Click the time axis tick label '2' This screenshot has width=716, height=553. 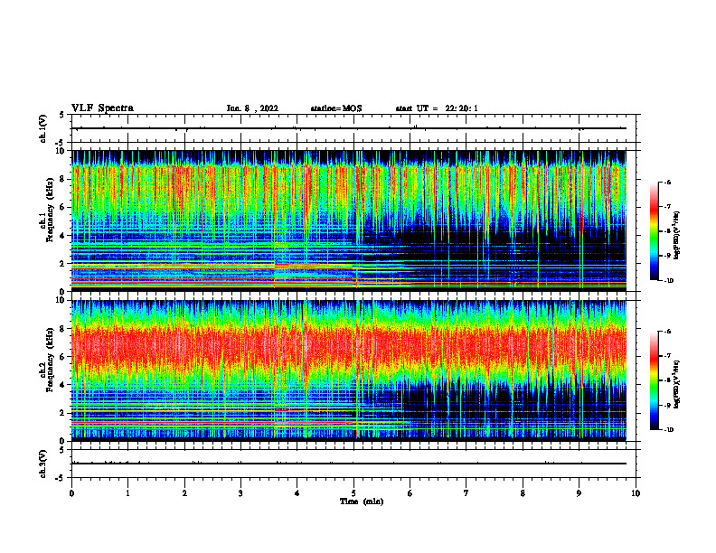point(184,493)
